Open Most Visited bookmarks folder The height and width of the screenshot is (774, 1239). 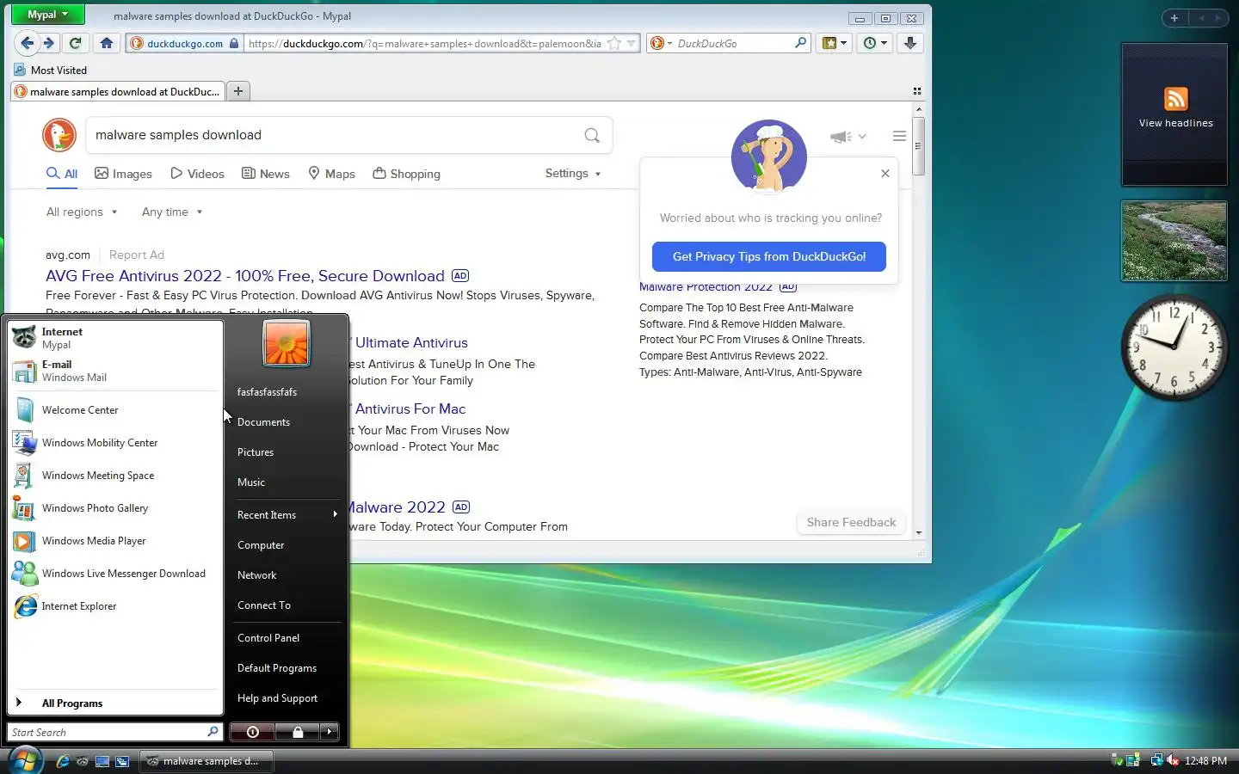pyautogui.click(x=51, y=70)
